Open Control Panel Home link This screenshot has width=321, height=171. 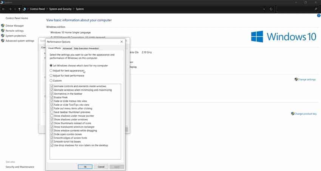click(x=17, y=18)
